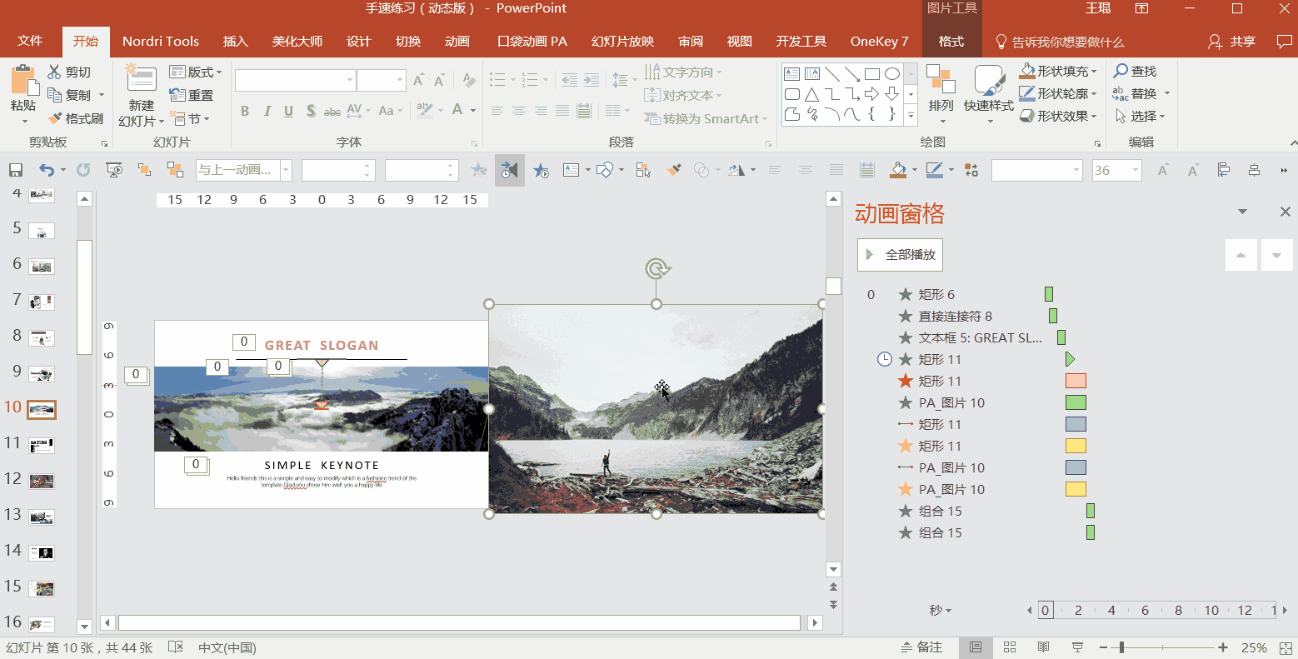Select the oval shape in gallery
Image resolution: width=1298 pixels, height=659 pixels.
pyautogui.click(x=891, y=73)
